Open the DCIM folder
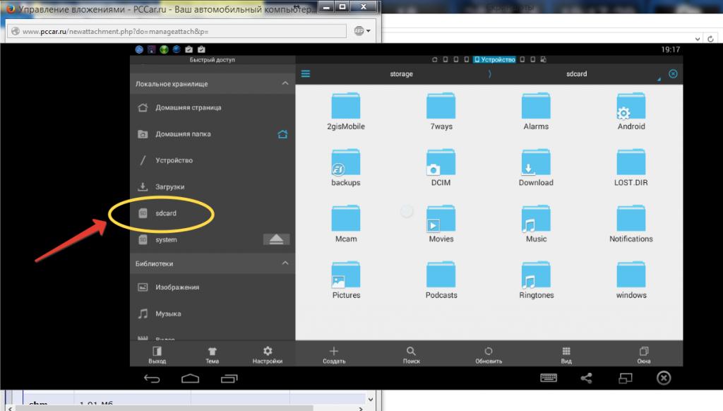The width and height of the screenshot is (723, 411). tap(441, 166)
